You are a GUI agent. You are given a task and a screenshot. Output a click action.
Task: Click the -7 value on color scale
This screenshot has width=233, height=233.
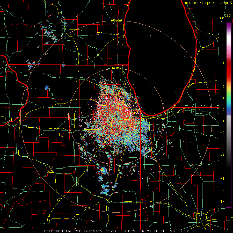(x=222, y=190)
